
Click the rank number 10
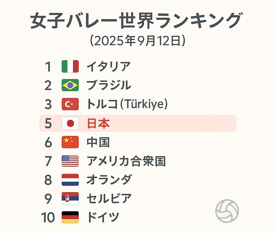tap(48, 217)
